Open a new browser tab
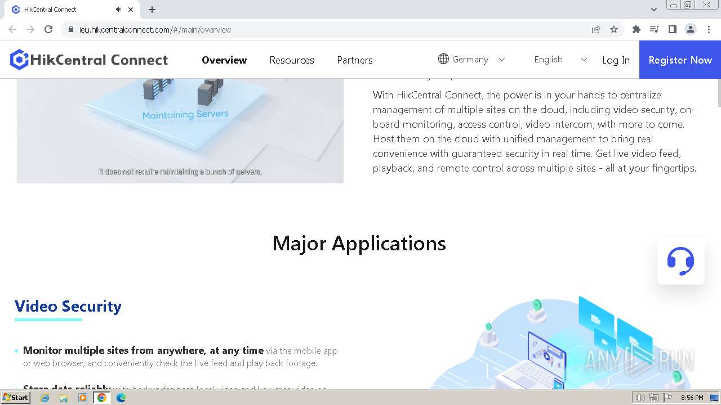Image resolution: width=721 pixels, height=405 pixels. (x=152, y=10)
